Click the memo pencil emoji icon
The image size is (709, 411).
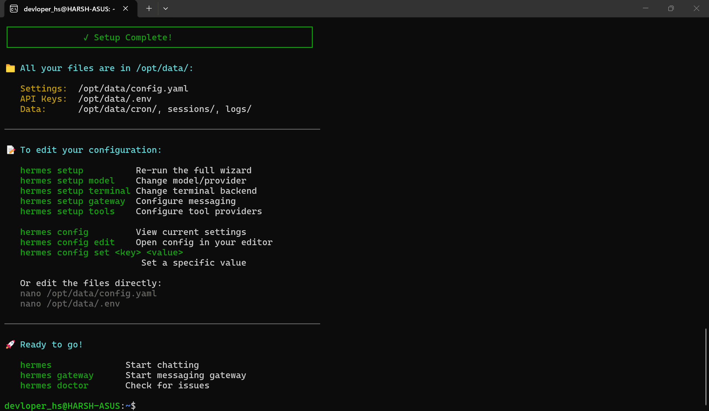point(11,150)
